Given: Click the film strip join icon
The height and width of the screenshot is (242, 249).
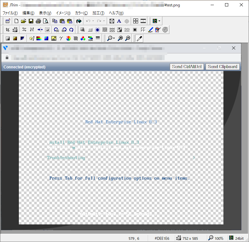Looking at the screenshot, I should pyautogui.click(x=143, y=21).
